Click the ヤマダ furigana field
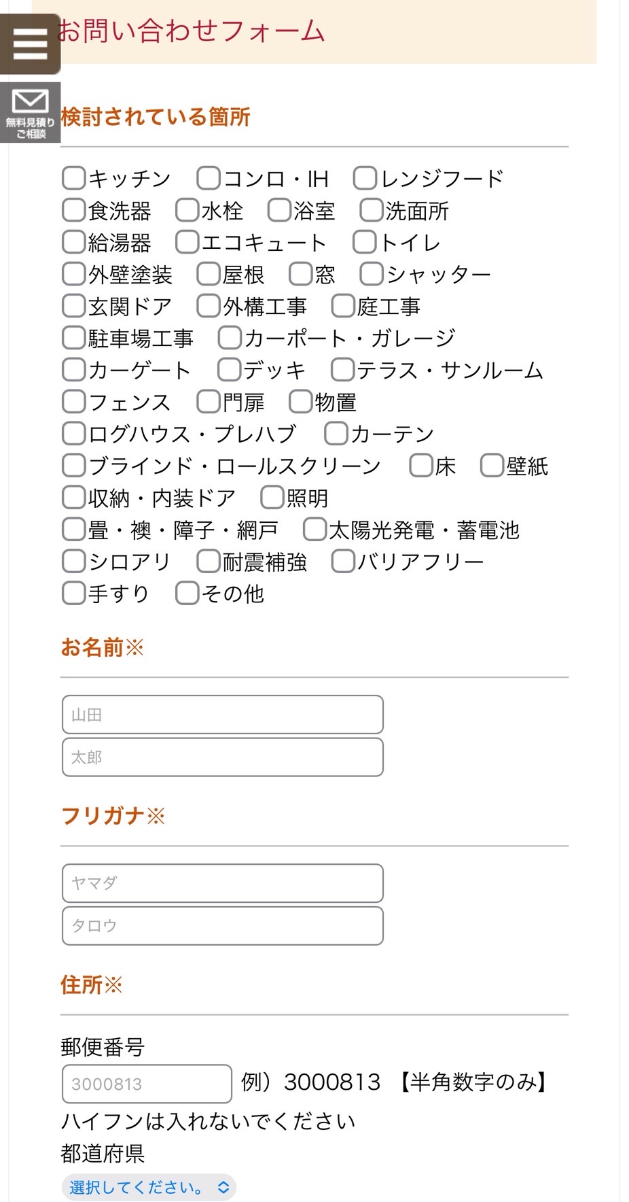Image resolution: width=629 pixels, height=1202 pixels. coord(221,883)
